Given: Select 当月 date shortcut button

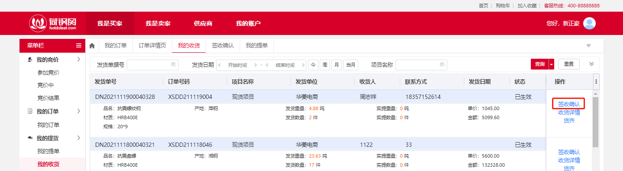Looking at the screenshot, I should (351, 65).
